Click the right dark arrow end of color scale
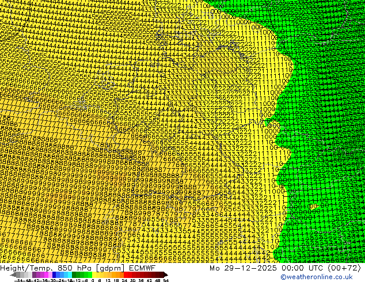The height and width of the screenshot is (282, 365). 166,275
